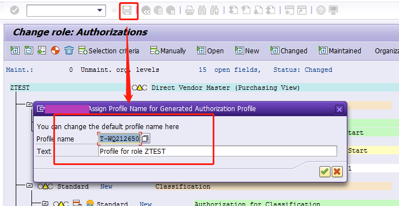Click the Cancel icon beside Exit
This screenshot has height=206, width=399.
coord(171,11)
